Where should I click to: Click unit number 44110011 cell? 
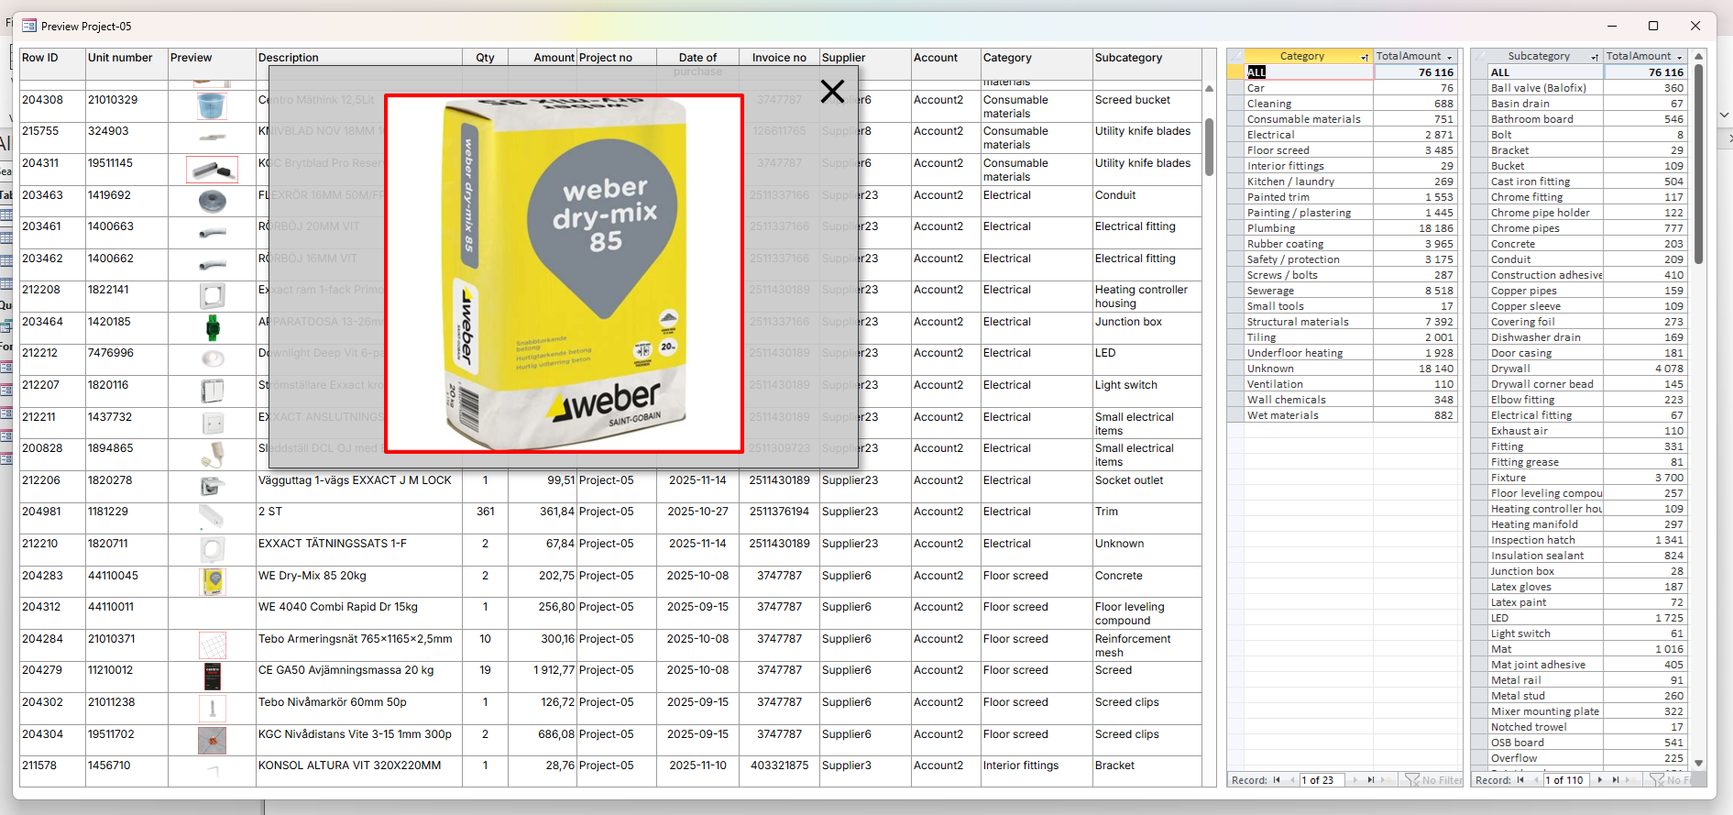[x=126, y=613]
